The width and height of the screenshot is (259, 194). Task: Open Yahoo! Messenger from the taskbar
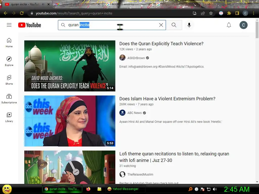[125, 189]
